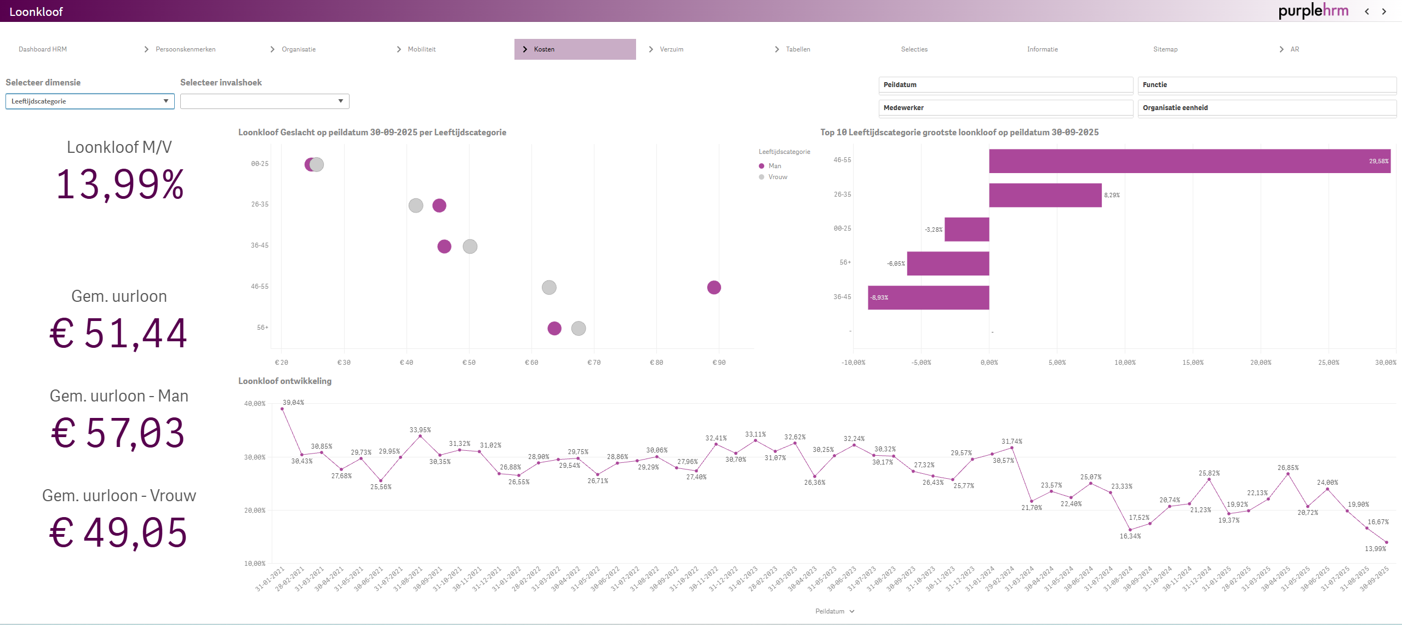Click chevron beside AR
Viewport: 1402px width, 625px height.
click(1281, 49)
